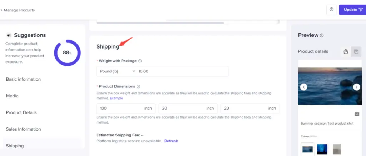Viewport: 366px width, 156px height.
Task: Switch preview to product detail page view
Action: (356, 52)
